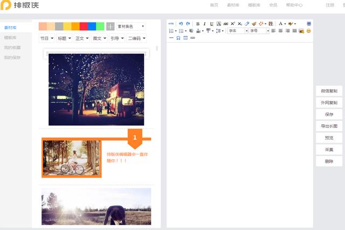Image resolution: width=345 pixels, height=230 pixels.
Task: Open the emoji smiley icon
Action: click(x=309, y=31)
